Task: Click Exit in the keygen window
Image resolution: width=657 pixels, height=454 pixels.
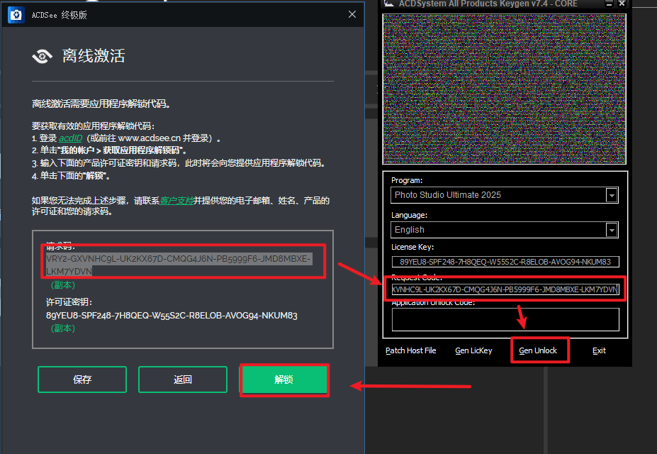Action: tap(599, 350)
